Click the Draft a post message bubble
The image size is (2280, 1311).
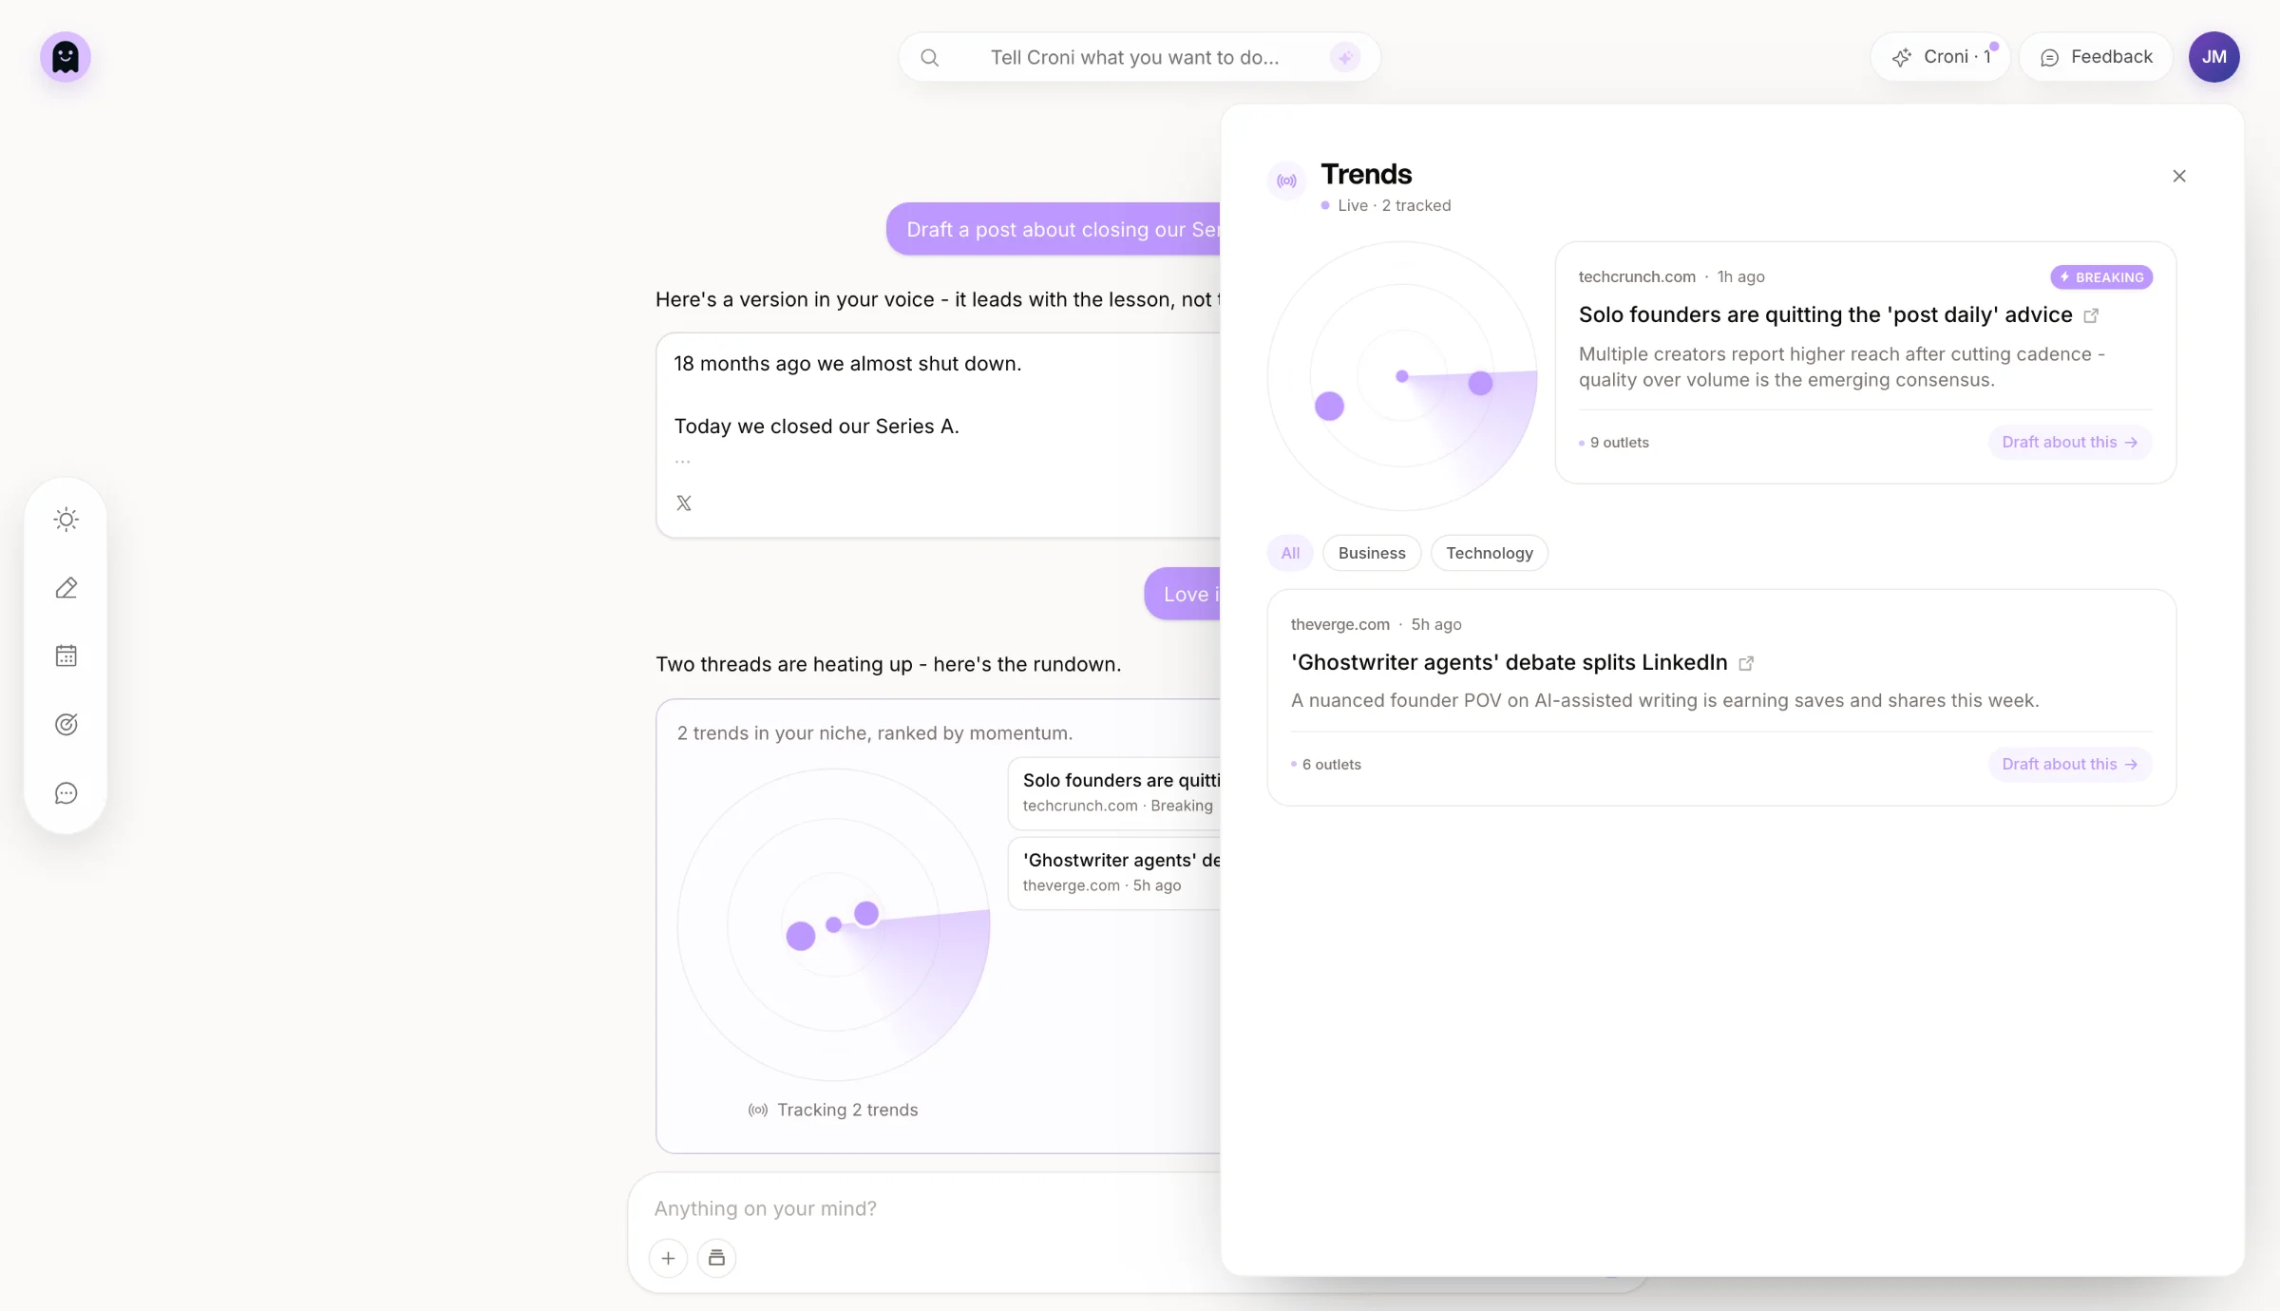click(x=1054, y=229)
